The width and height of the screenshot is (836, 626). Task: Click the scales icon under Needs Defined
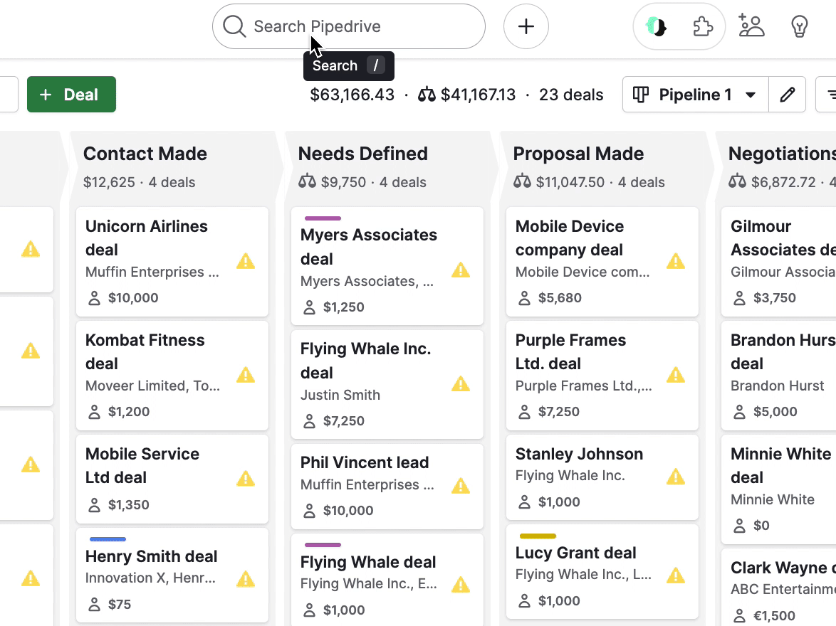click(307, 181)
